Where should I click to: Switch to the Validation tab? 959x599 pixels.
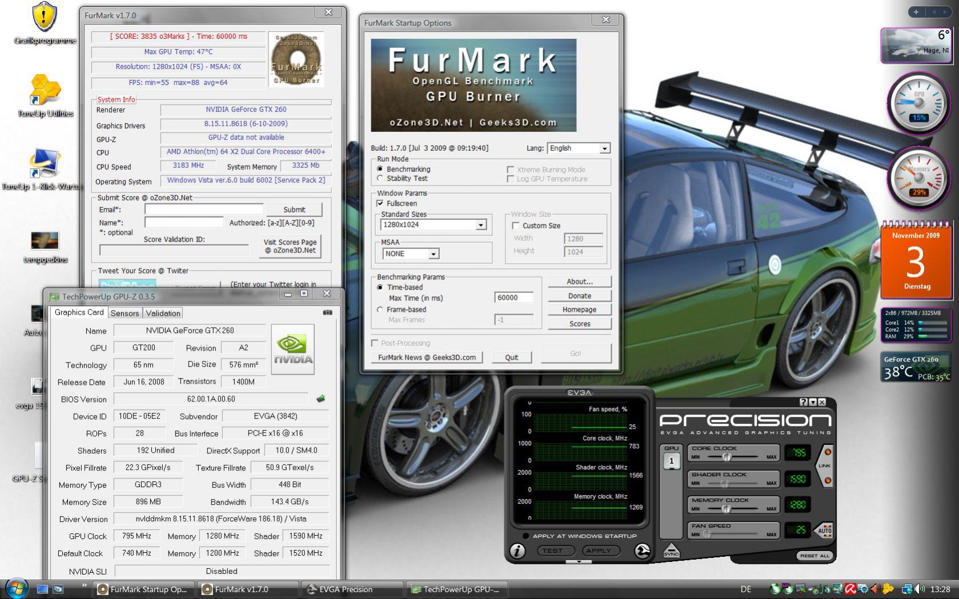(x=163, y=313)
